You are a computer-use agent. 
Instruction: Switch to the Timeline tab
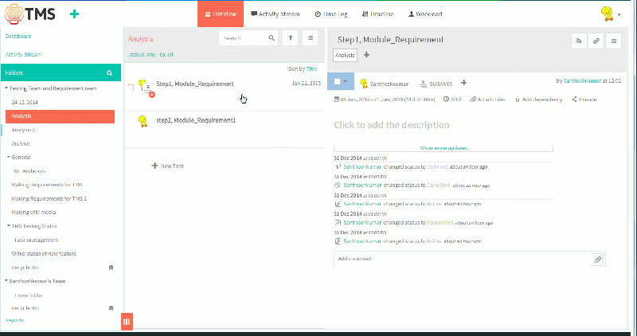point(377,14)
